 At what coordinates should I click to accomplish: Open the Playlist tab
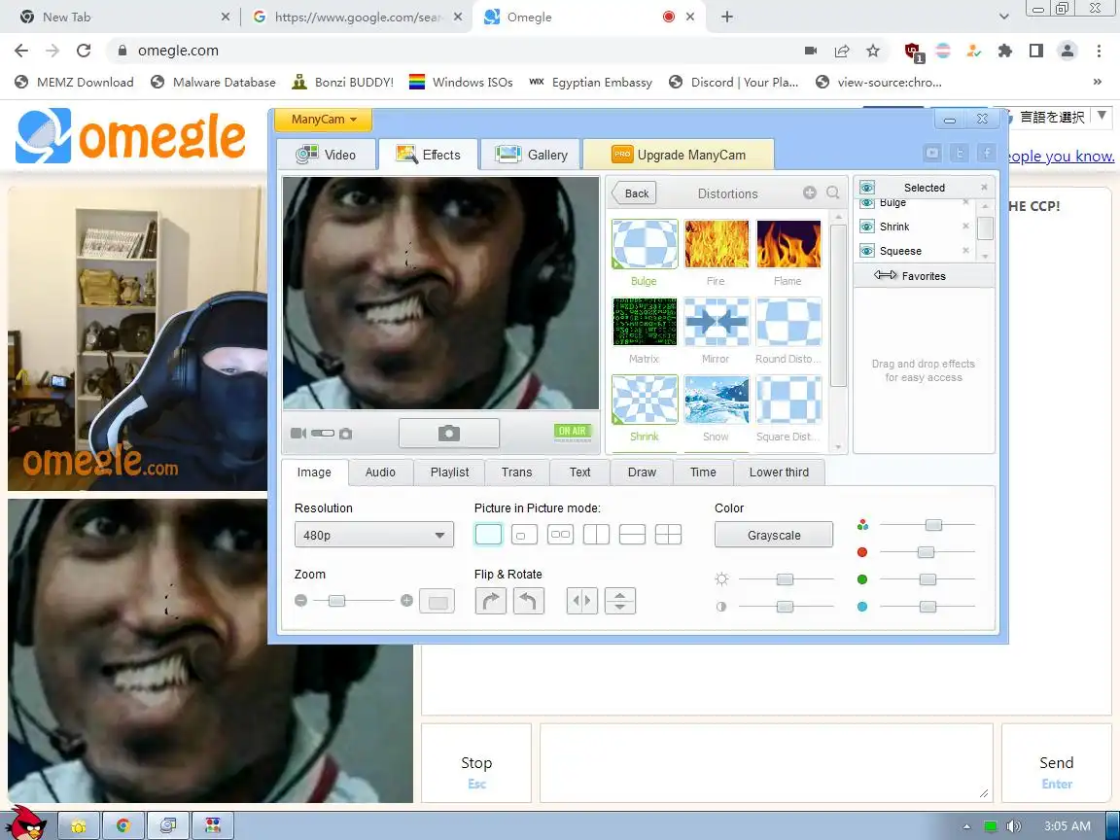tap(449, 472)
